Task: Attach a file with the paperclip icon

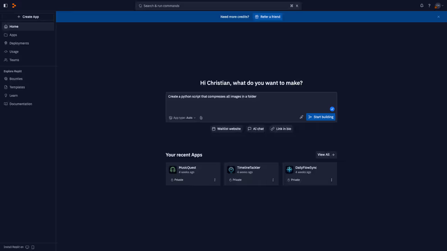Action: tap(201, 118)
